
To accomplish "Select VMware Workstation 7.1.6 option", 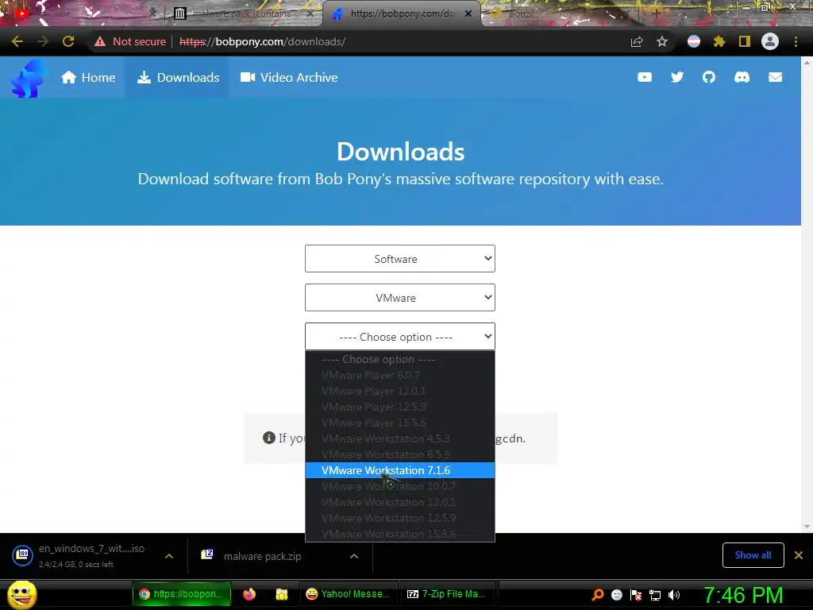I will point(400,470).
